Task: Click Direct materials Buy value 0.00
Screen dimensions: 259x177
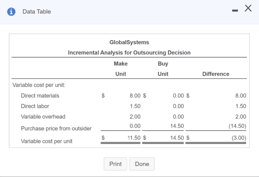Action: 178,96
